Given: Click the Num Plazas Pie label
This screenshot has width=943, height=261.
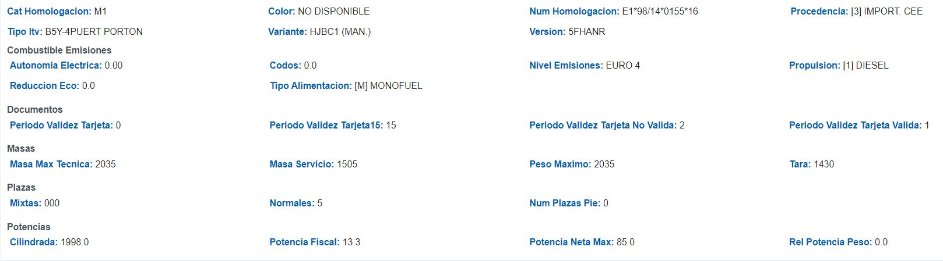Looking at the screenshot, I should 565,203.
